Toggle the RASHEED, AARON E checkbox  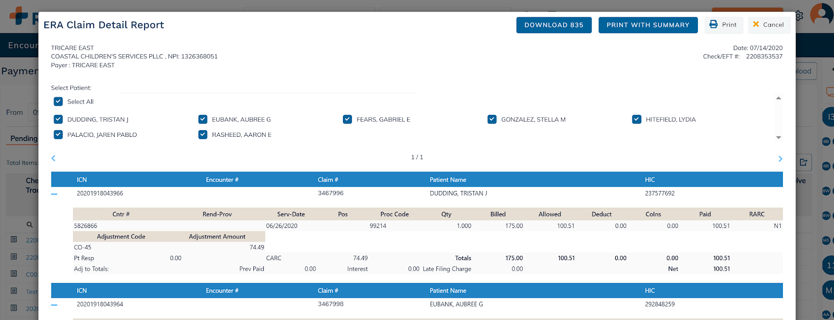click(x=203, y=135)
